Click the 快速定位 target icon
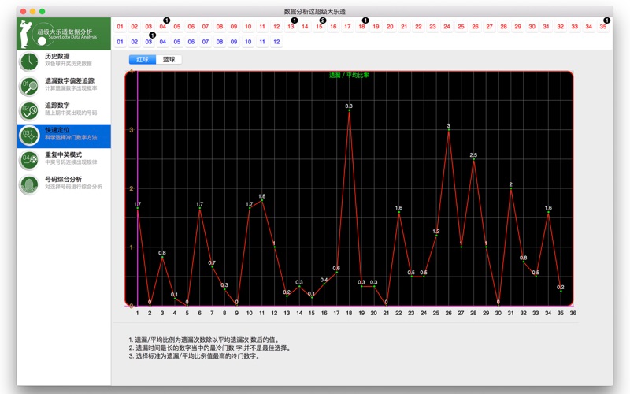Viewport: 630px width, 394px height. (x=29, y=136)
